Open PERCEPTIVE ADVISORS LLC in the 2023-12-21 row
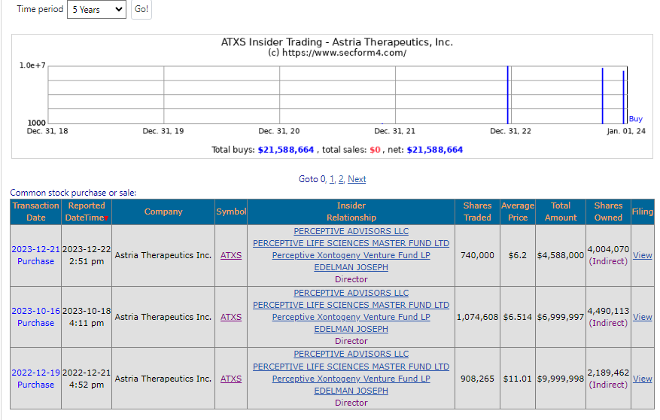The height and width of the screenshot is (420, 660). [351, 232]
